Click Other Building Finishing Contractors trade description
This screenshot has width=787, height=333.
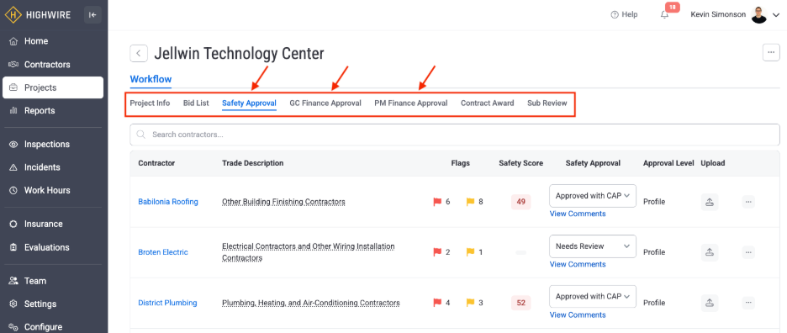[x=283, y=202]
